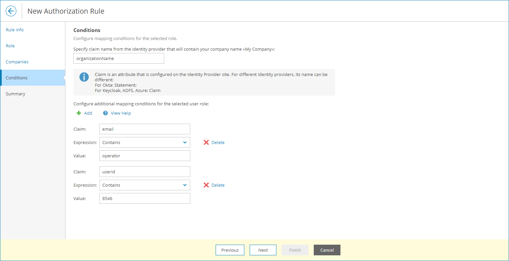
Task: Open the Rule Info step
Action: [x=15, y=30]
